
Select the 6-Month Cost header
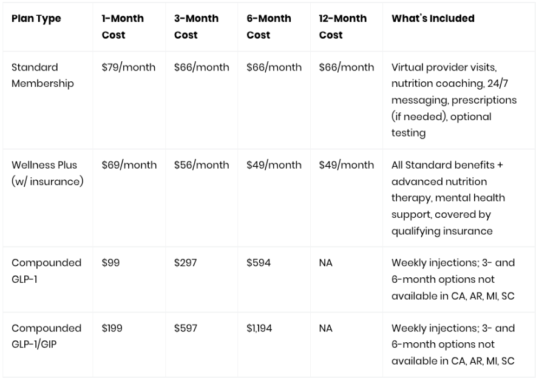pyautogui.click(x=269, y=27)
